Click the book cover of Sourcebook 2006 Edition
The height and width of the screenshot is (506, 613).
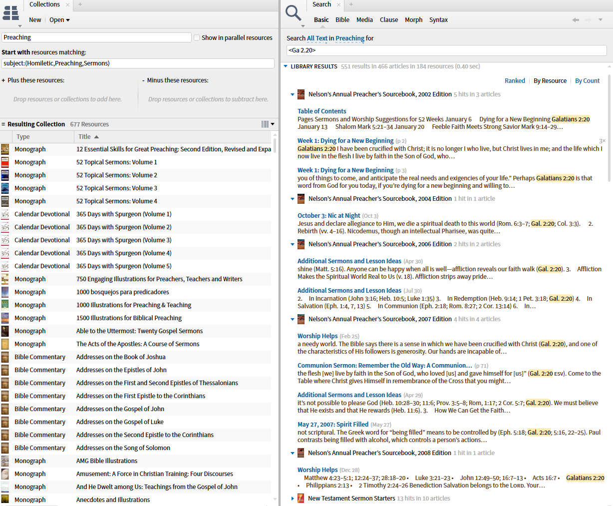click(301, 244)
